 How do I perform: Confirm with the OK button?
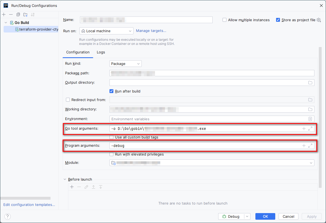tap(265, 216)
